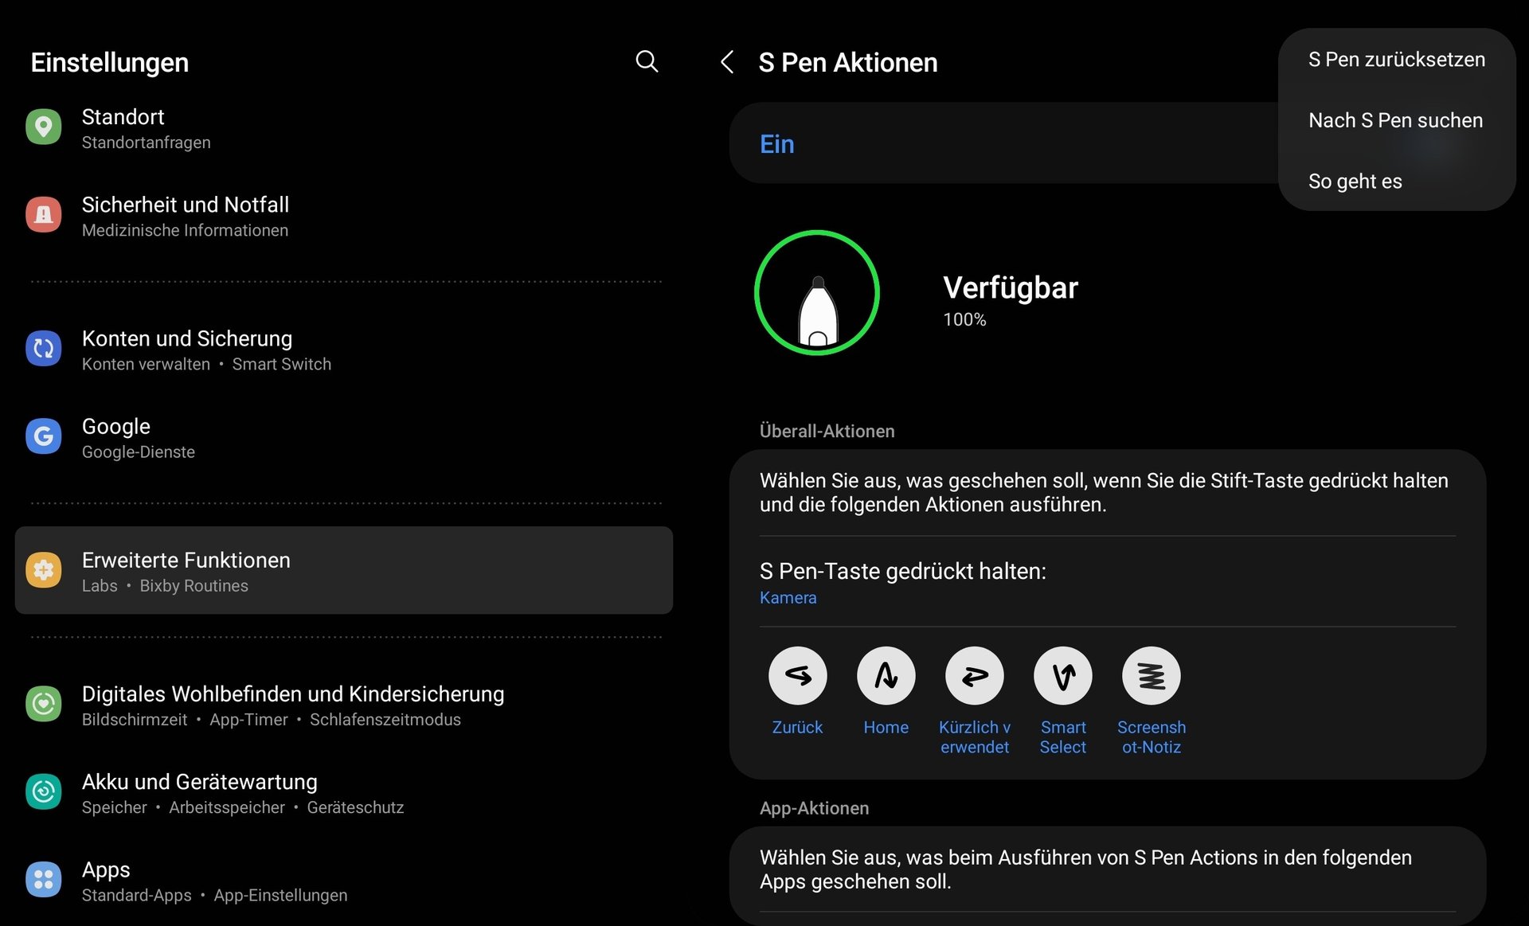Tap the Home label under gesture
The width and height of the screenshot is (1529, 926).
[x=886, y=727]
